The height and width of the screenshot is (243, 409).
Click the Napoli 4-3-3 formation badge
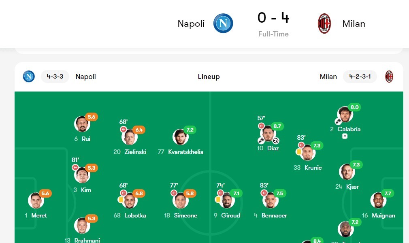pyautogui.click(x=55, y=77)
